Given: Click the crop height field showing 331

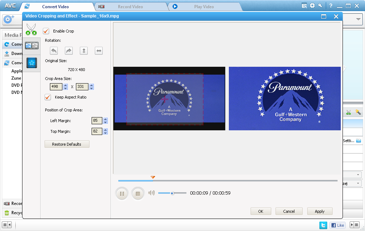Looking at the screenshot, I should [82, 86].
